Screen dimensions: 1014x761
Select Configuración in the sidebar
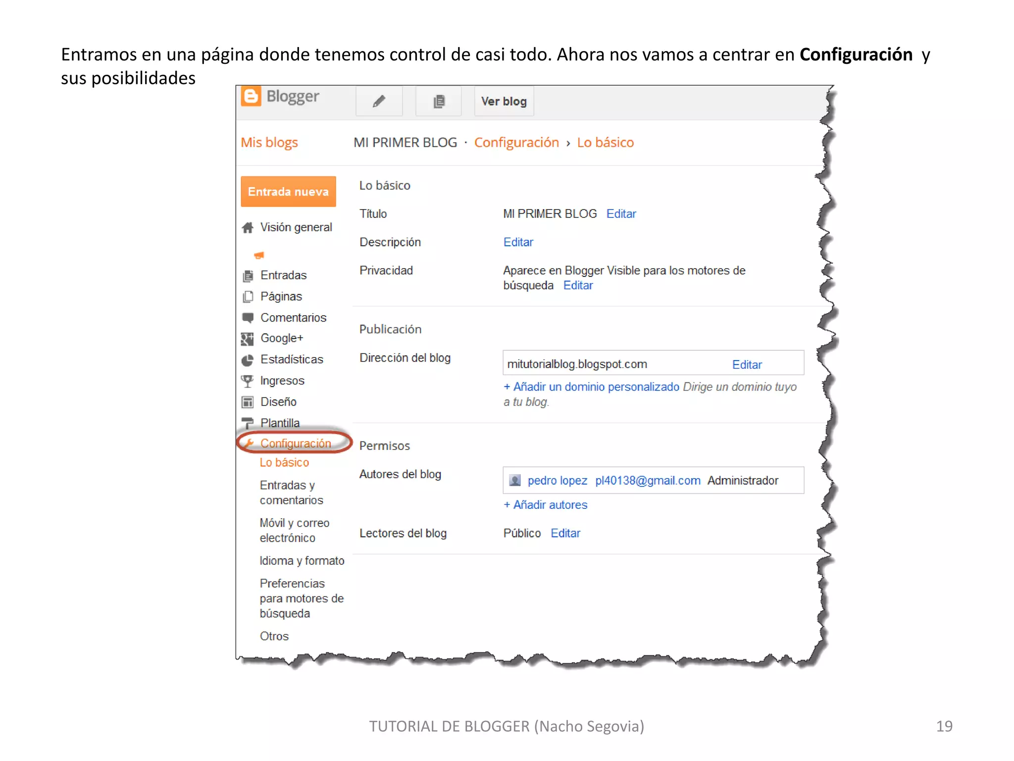(296, 443)
